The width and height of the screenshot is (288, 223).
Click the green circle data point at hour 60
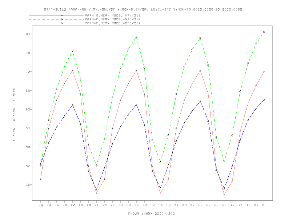click(x=200, y=38)
